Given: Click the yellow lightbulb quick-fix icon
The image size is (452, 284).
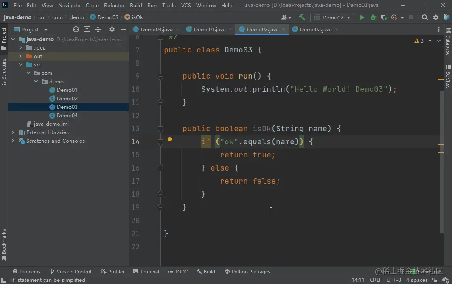Looking at the screenshot, I should click(x=170, y=140).
